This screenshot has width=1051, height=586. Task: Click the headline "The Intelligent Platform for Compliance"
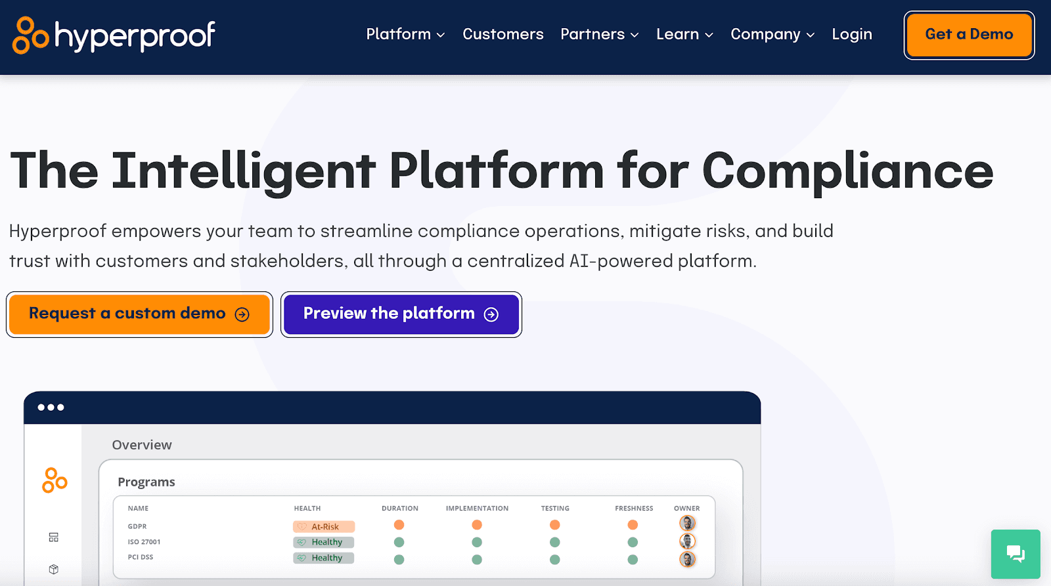click(502, 171)
